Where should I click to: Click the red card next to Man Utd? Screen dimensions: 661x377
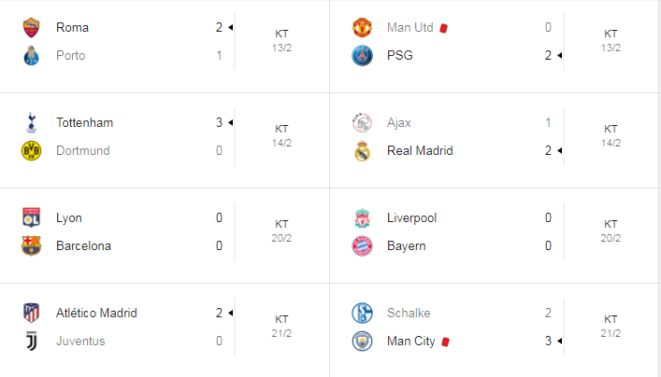pyautogui.click(x=444, y=28)
